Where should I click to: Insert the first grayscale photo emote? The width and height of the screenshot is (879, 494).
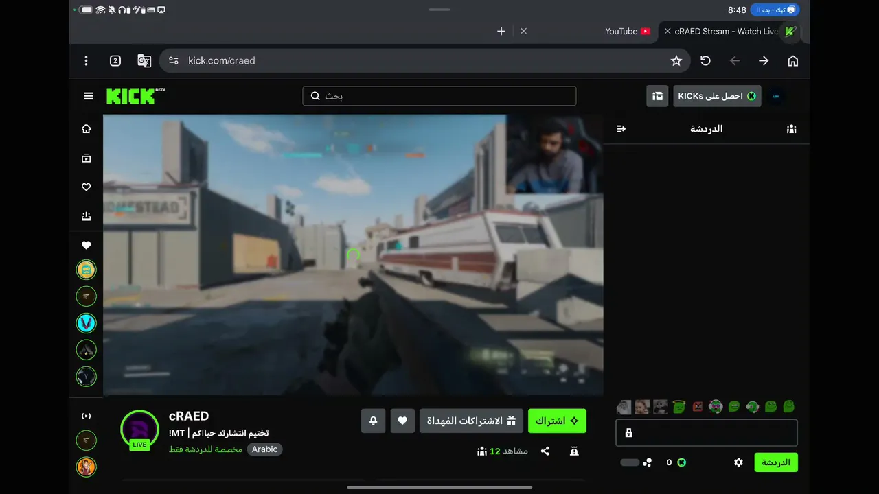[624, 407]
